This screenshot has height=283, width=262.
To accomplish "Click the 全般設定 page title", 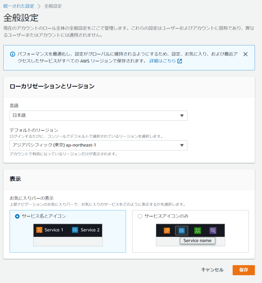I will (x=21, y=18).
